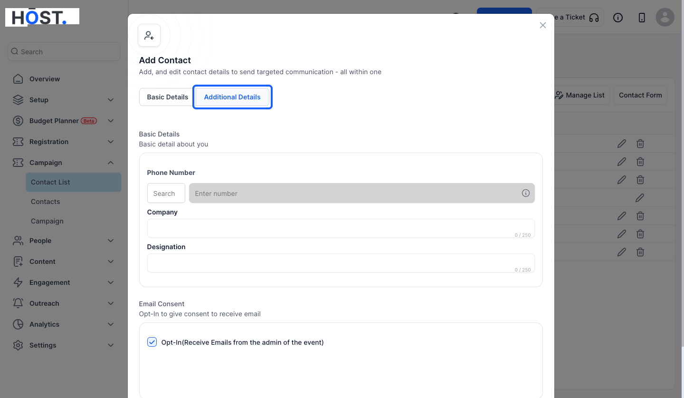This screenshot has height=398, width=684.
Task: Click the Outreach bell icon
Action: point(18,303)
